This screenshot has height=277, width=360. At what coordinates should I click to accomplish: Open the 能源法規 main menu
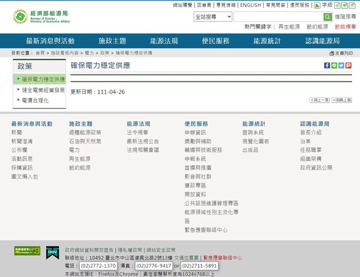click(164, 41)
